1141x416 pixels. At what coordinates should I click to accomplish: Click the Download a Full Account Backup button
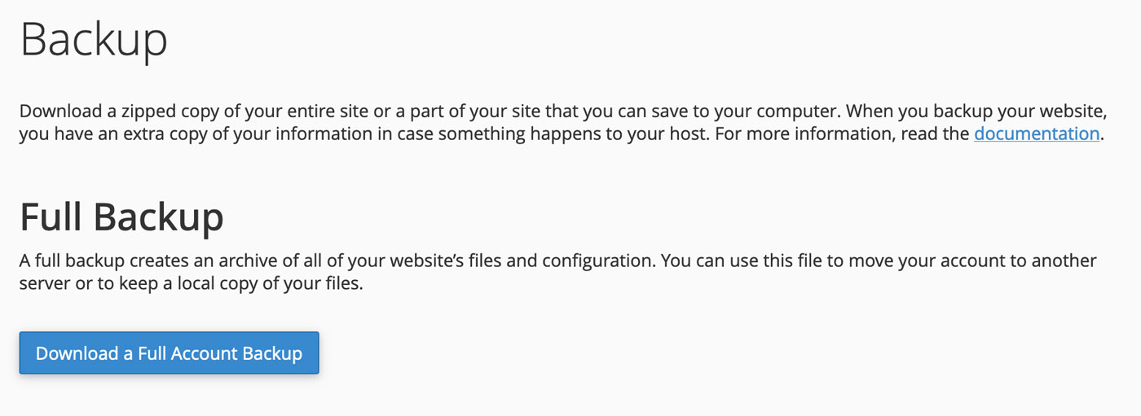[x=169, y=353]
